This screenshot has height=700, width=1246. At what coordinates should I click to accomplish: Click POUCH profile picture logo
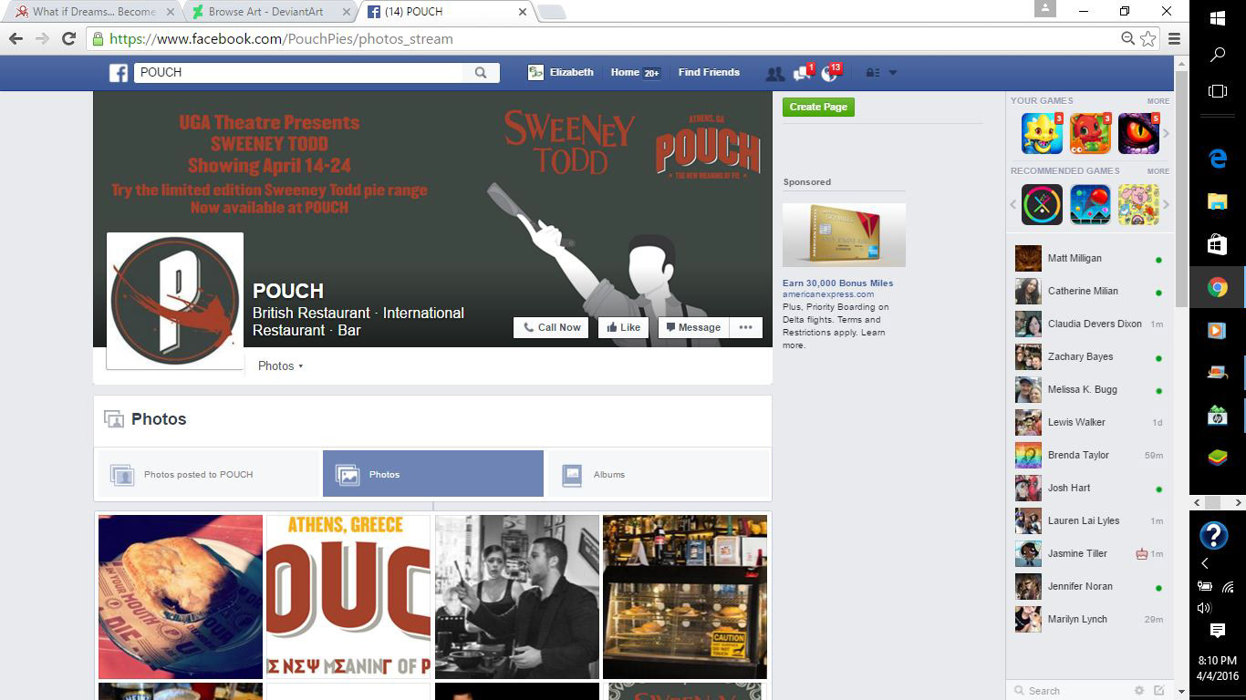tap(175, 301)
